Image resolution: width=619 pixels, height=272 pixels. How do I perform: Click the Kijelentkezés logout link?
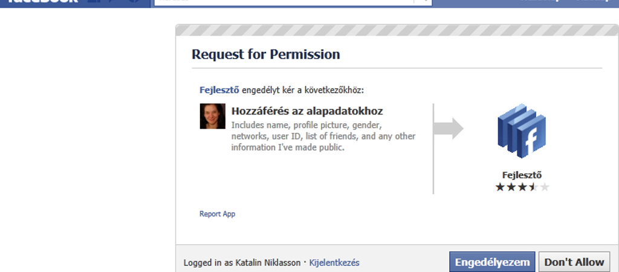click(x=334, y=262)
